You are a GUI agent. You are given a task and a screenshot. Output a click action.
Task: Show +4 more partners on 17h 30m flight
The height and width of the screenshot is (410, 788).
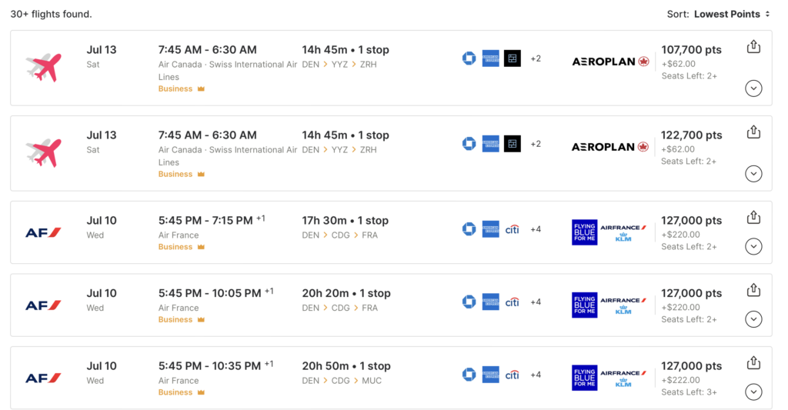[536, 229]
